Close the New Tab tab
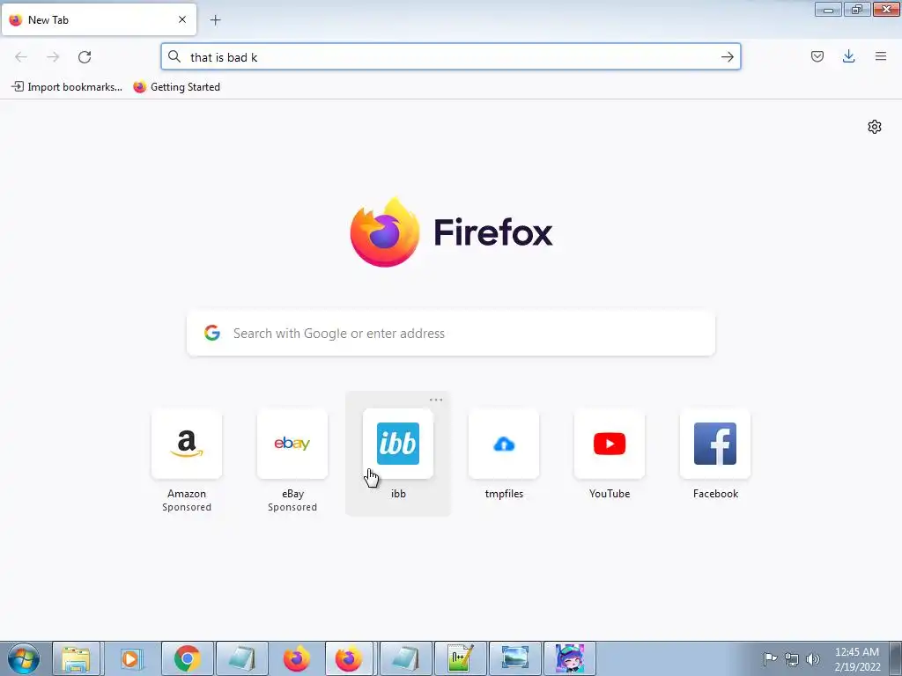This screenshot has height=676, width=902. [182, 19]
